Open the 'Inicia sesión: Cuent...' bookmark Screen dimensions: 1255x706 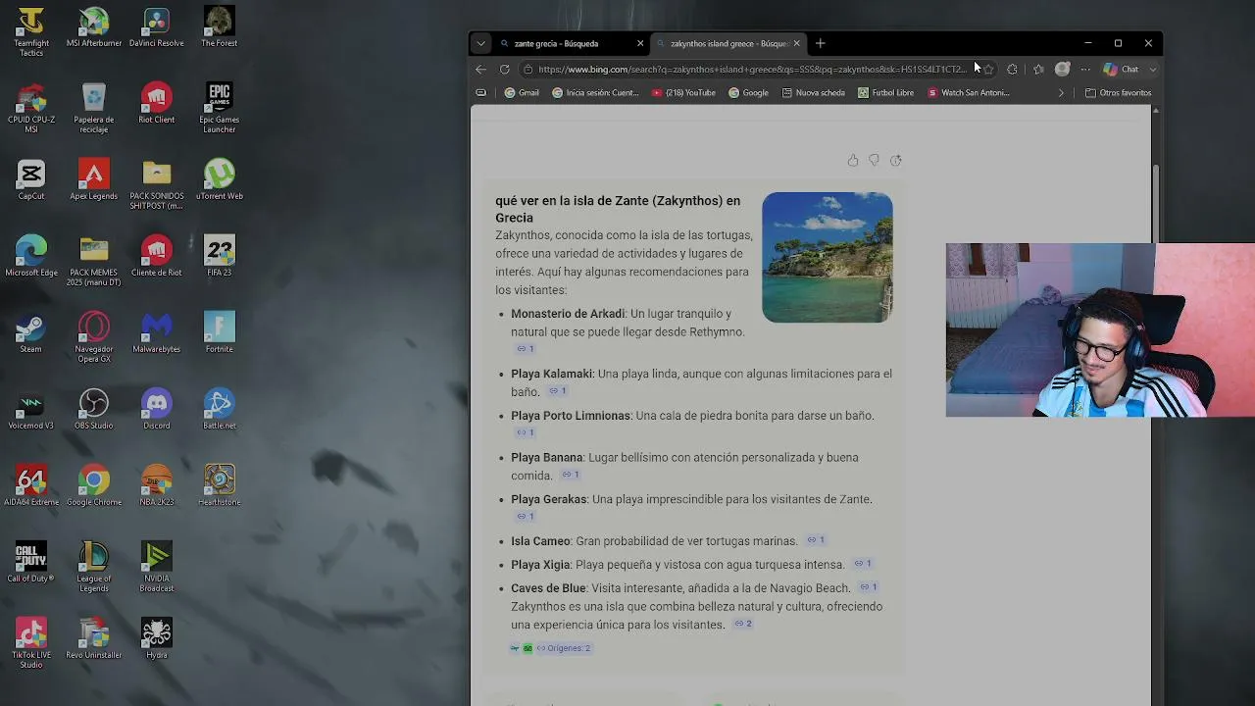[x=595, y=93]
